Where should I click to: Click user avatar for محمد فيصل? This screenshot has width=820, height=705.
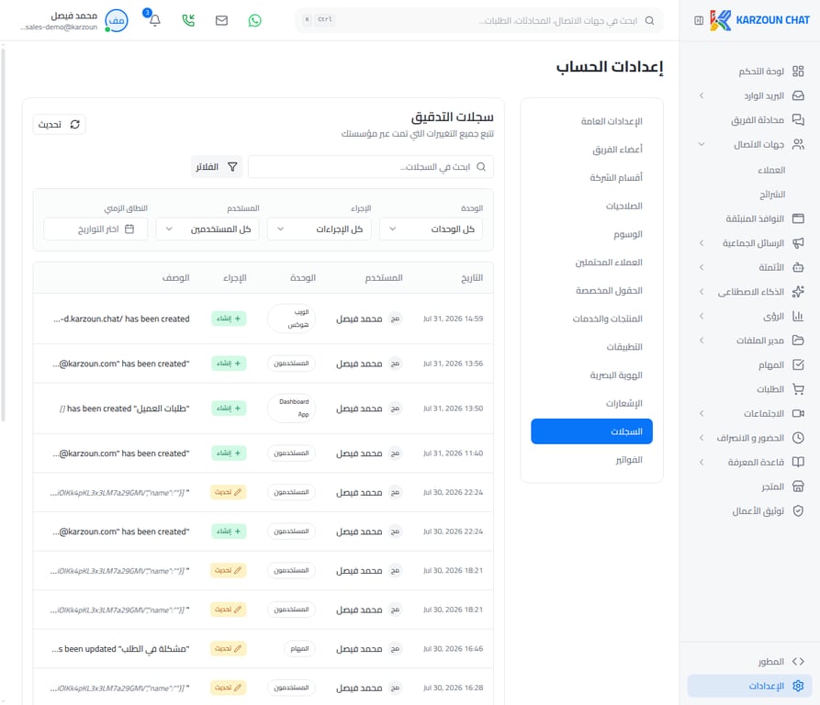pos(117,21)
